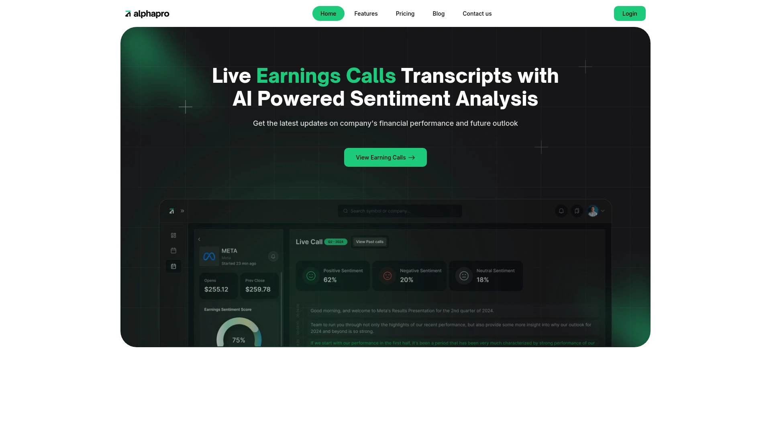Image resolution: width=771 pixels, height=434 pixels.
Task: Open the Q2-2024 quarter label expander
Action: pyautogui.click(x=336, y=242)
